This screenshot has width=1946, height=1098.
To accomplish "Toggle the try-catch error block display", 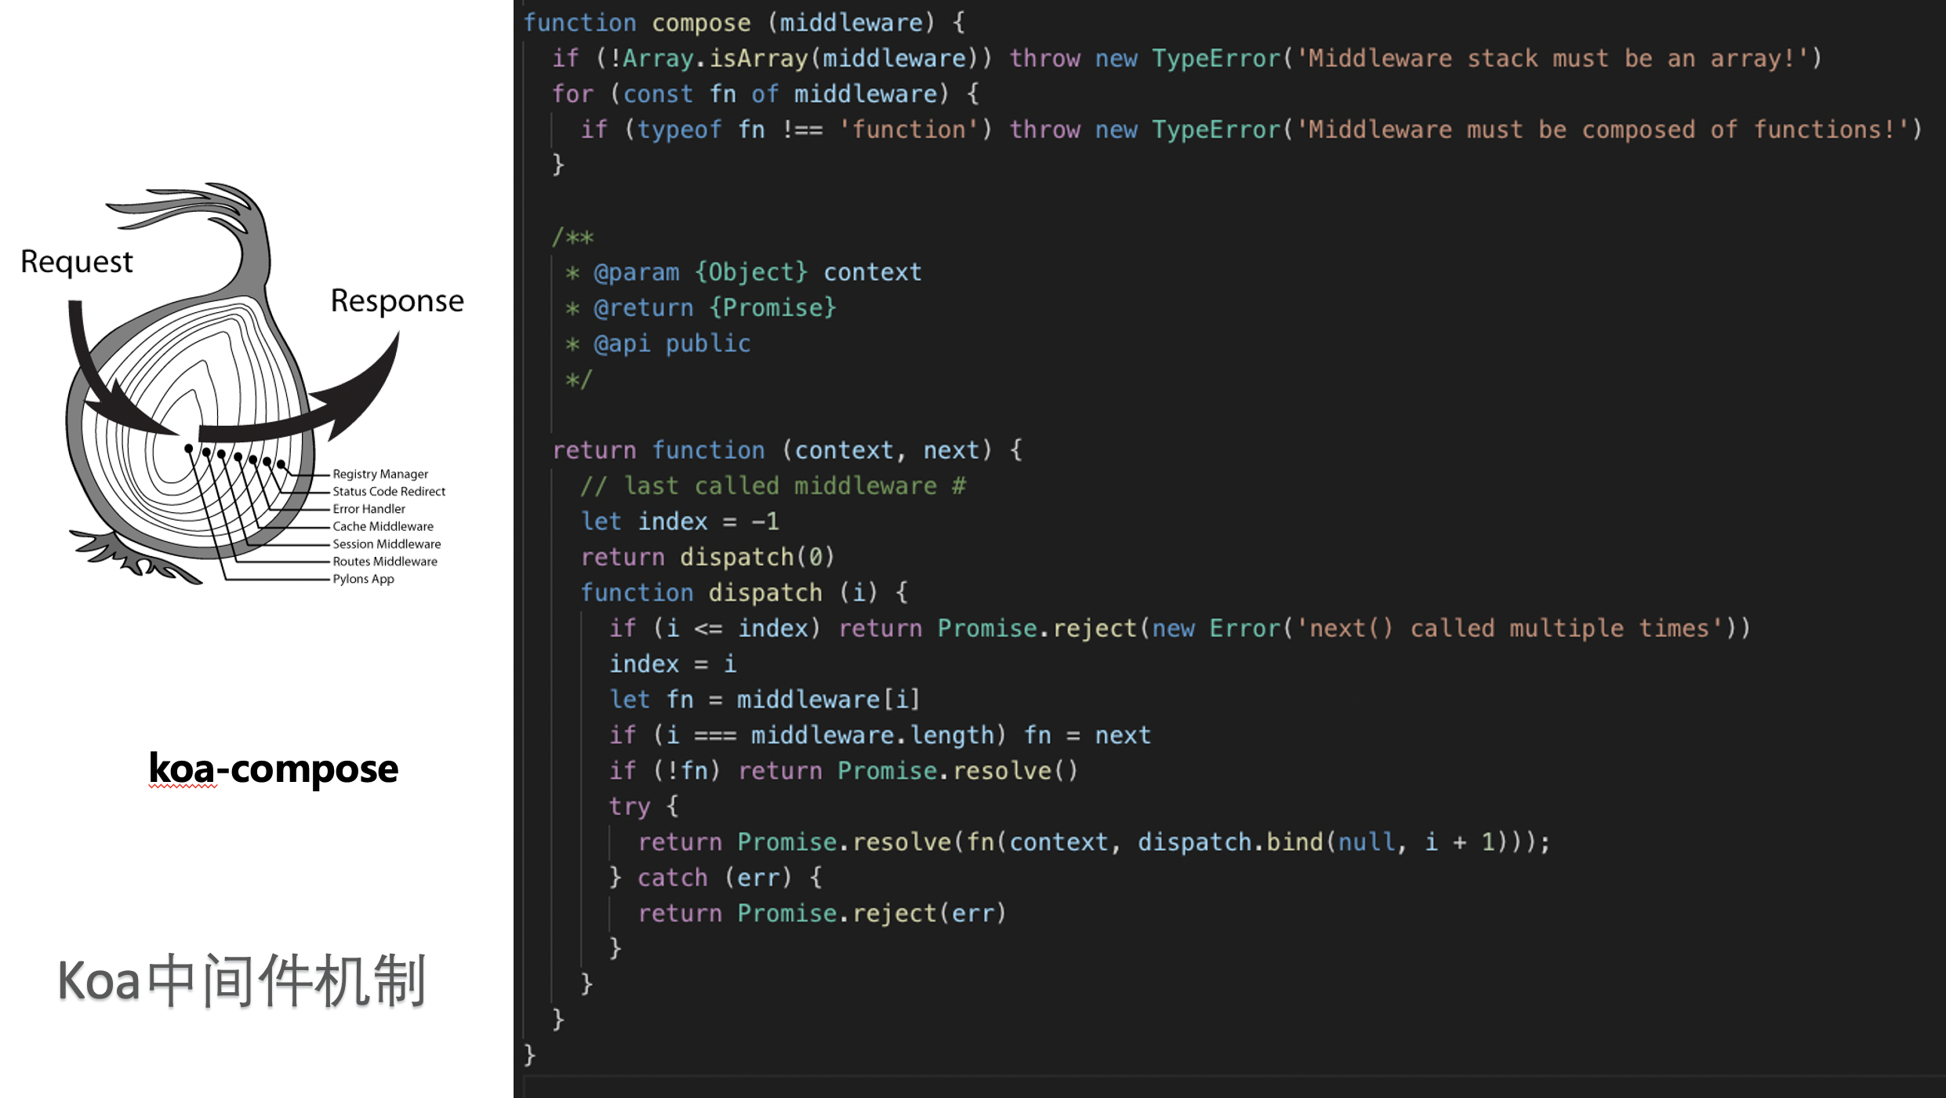I will point(524,806).
